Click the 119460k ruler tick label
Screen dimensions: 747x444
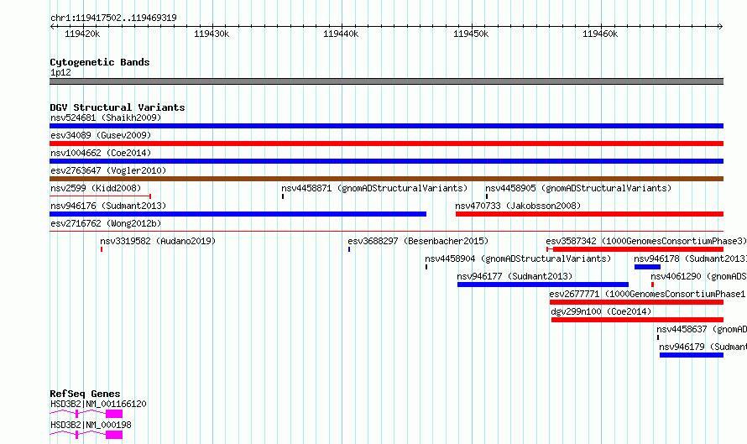point(600,34)
